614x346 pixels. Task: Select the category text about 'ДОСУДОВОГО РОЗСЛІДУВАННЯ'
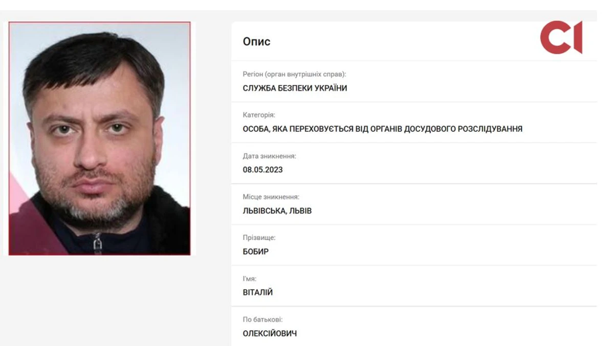pos(382,129)
